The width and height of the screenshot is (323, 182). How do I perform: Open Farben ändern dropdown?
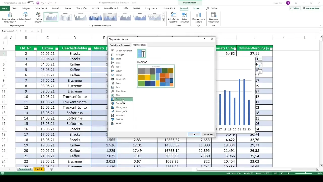pyautogui.click(x=39, y=17)
